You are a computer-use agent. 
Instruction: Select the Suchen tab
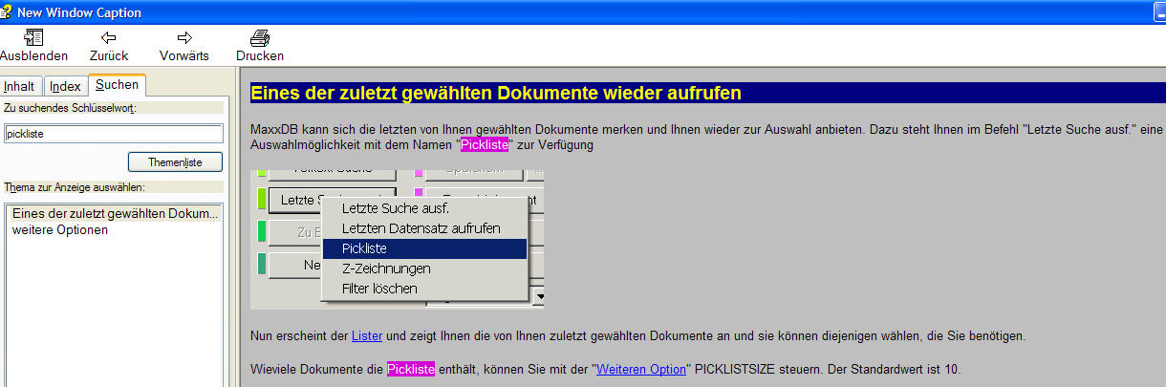[x=117, y=85]
